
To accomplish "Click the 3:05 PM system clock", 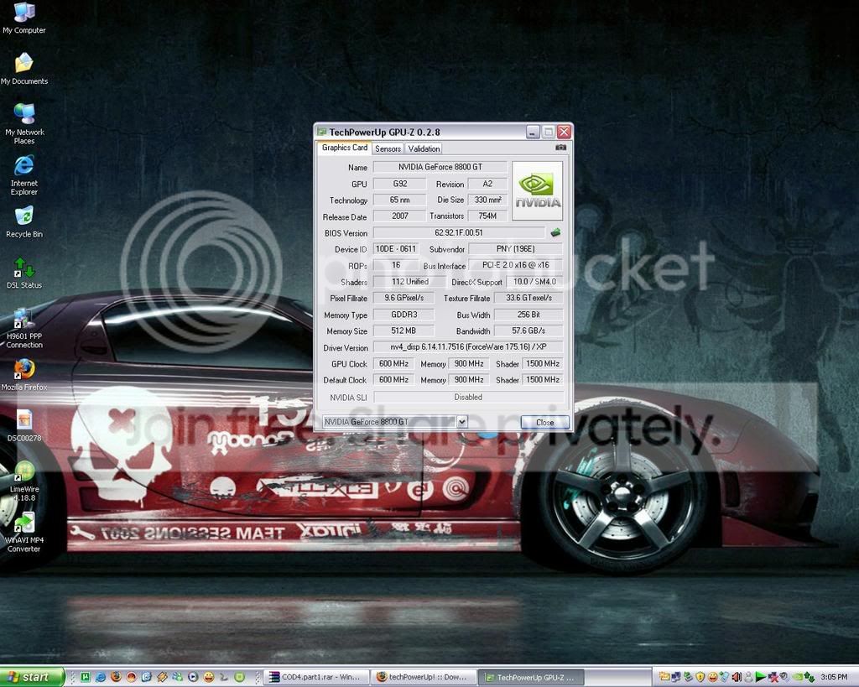I will tap(834, 677).
